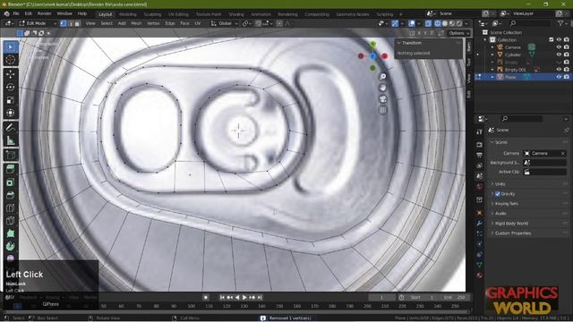
Task: Select the Annotate tool
Action: 10,127
